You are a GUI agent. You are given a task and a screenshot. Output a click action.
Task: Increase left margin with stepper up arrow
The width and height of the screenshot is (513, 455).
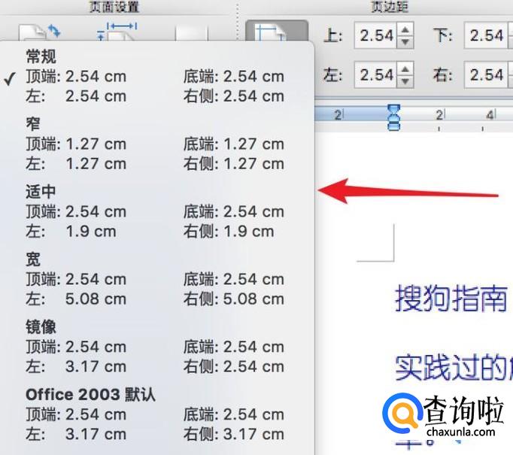point(405,68)
